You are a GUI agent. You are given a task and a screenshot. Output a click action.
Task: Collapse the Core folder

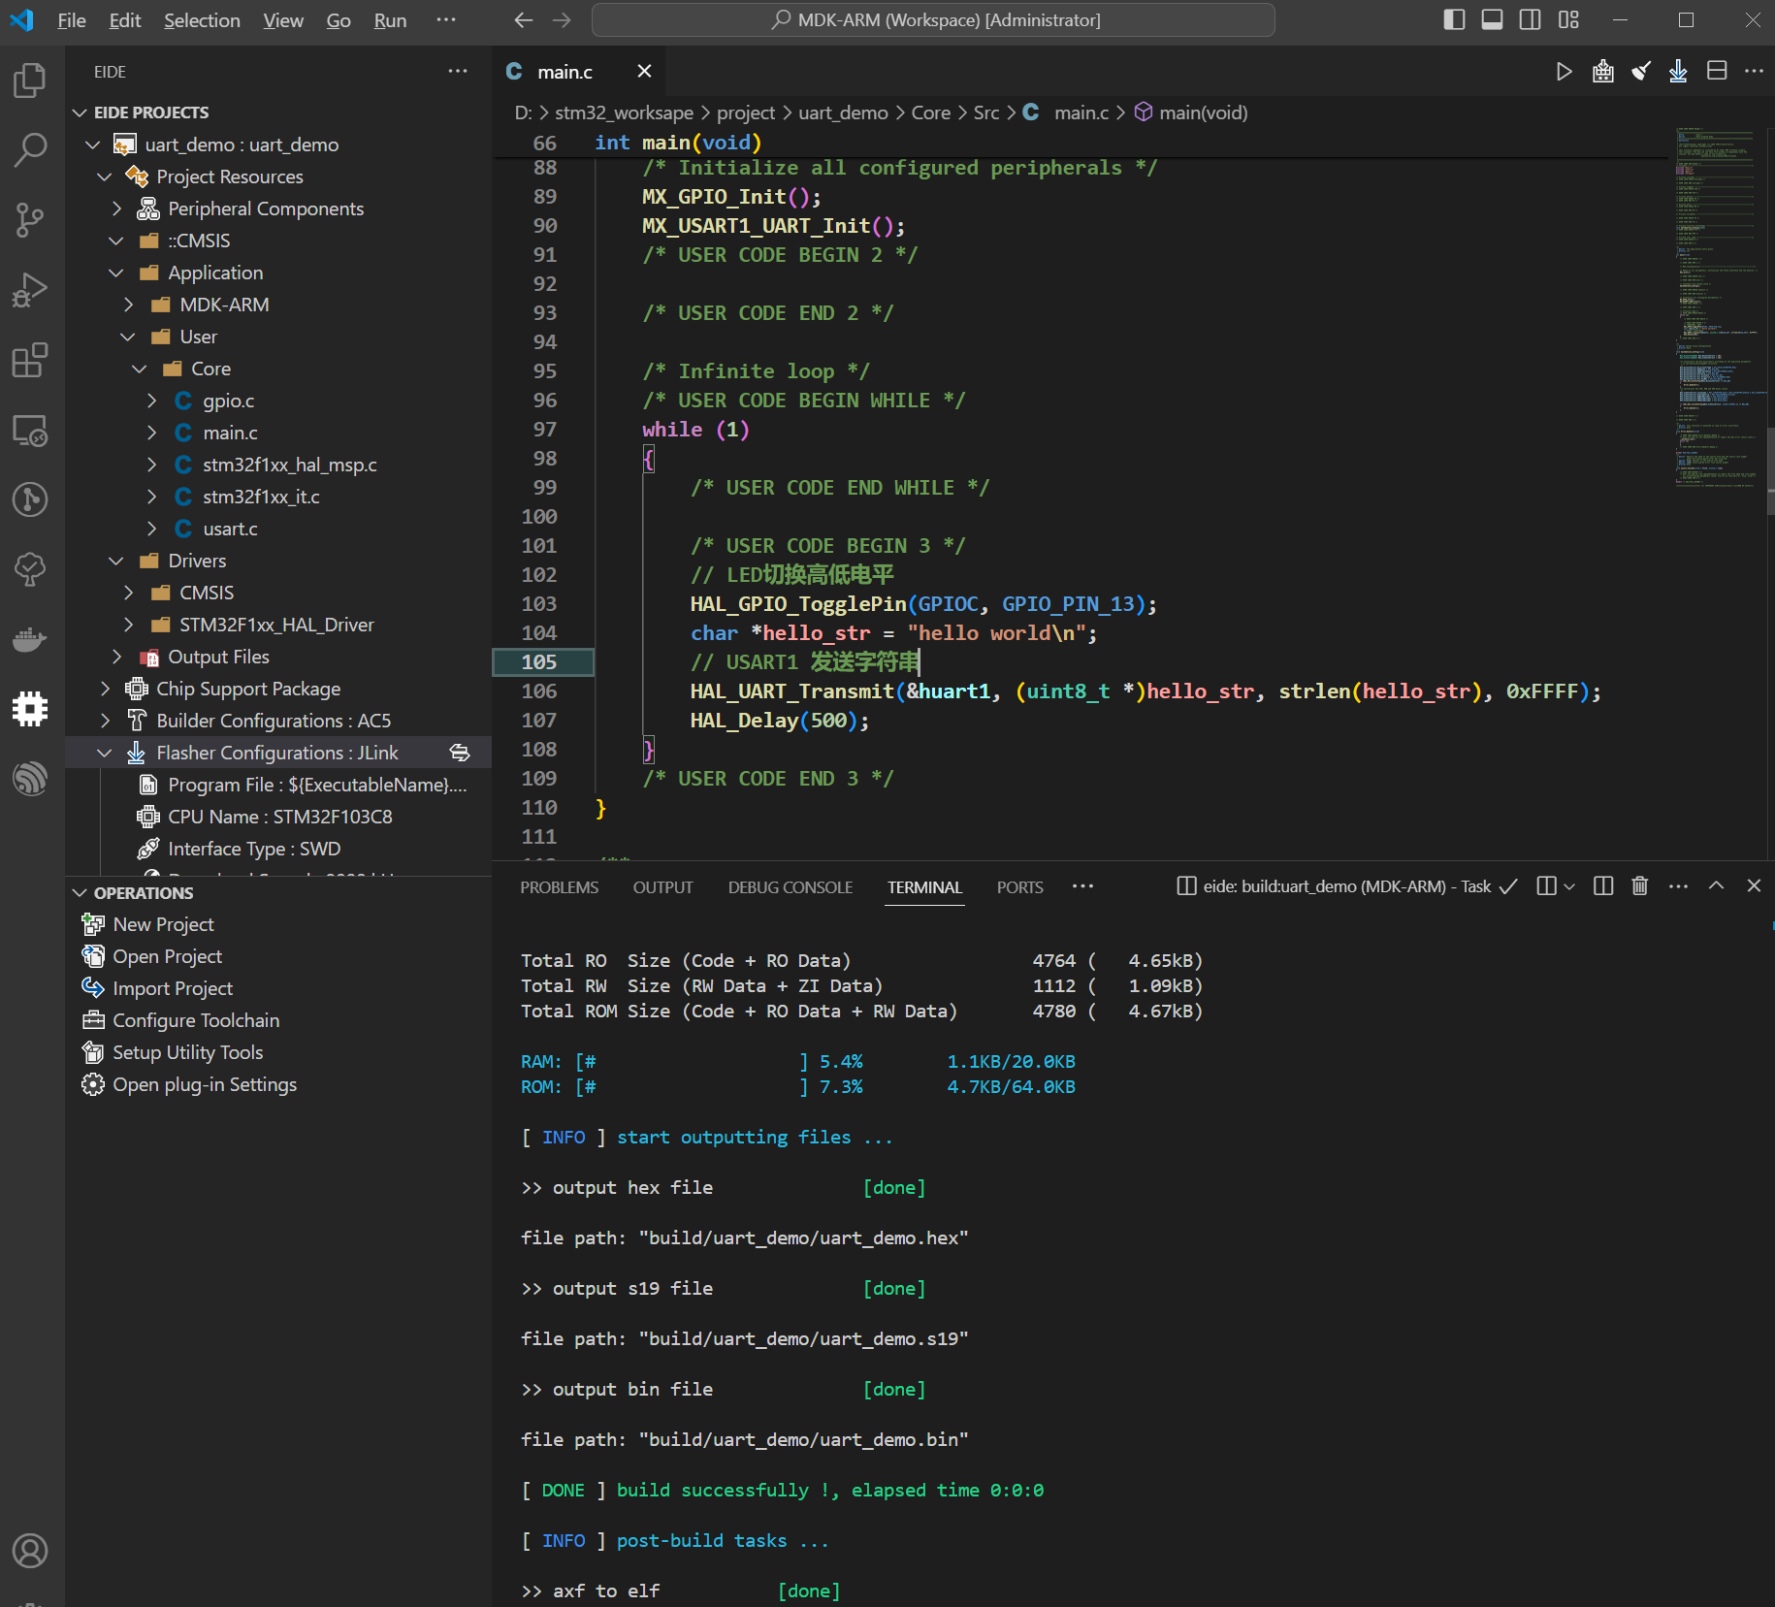[x=140, y=369]
